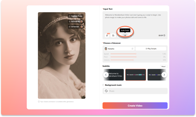The height and width of the screenshot is (117, 196).
Task: Select the third subtitle preset thumbnail
Action: tap(157, 75)
